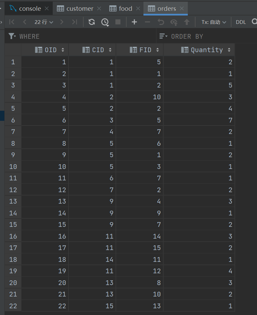This screenshot has width=257, height=315.
Task: Select the FID column header
Action: pos(139,49)
